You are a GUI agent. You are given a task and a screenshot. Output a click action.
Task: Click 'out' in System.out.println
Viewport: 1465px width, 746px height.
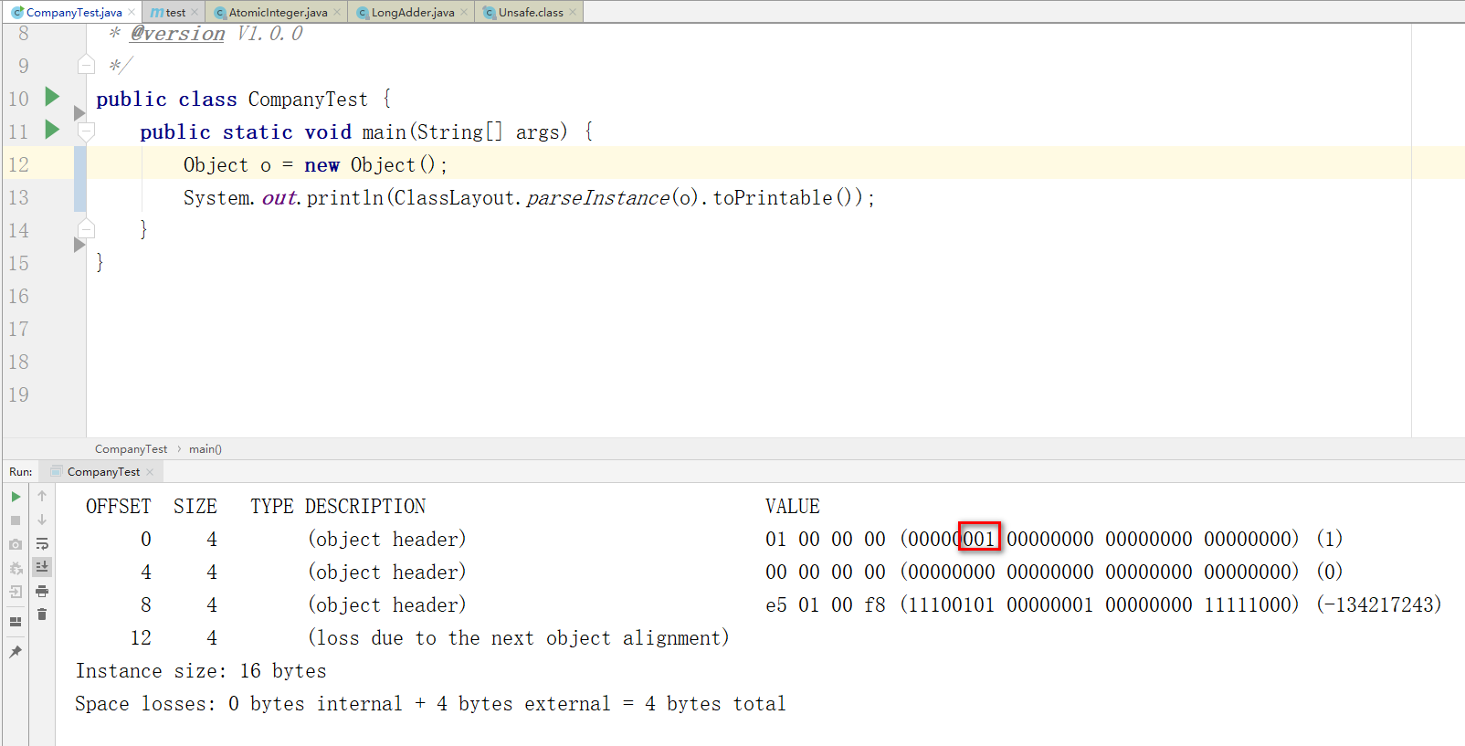pos(279,197)
